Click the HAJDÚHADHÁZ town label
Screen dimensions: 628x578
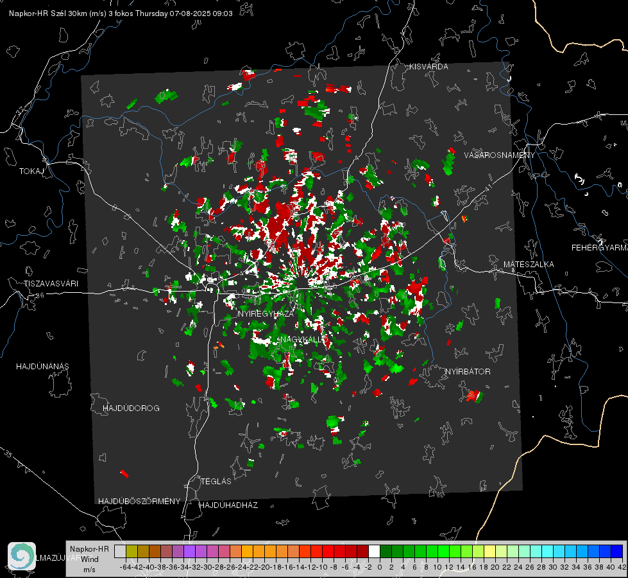228,505
